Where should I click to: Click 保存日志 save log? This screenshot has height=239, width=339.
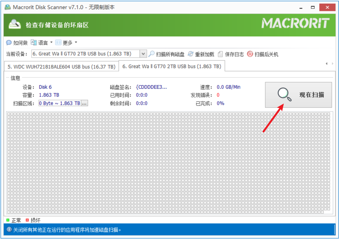click(x=231, y=54)
